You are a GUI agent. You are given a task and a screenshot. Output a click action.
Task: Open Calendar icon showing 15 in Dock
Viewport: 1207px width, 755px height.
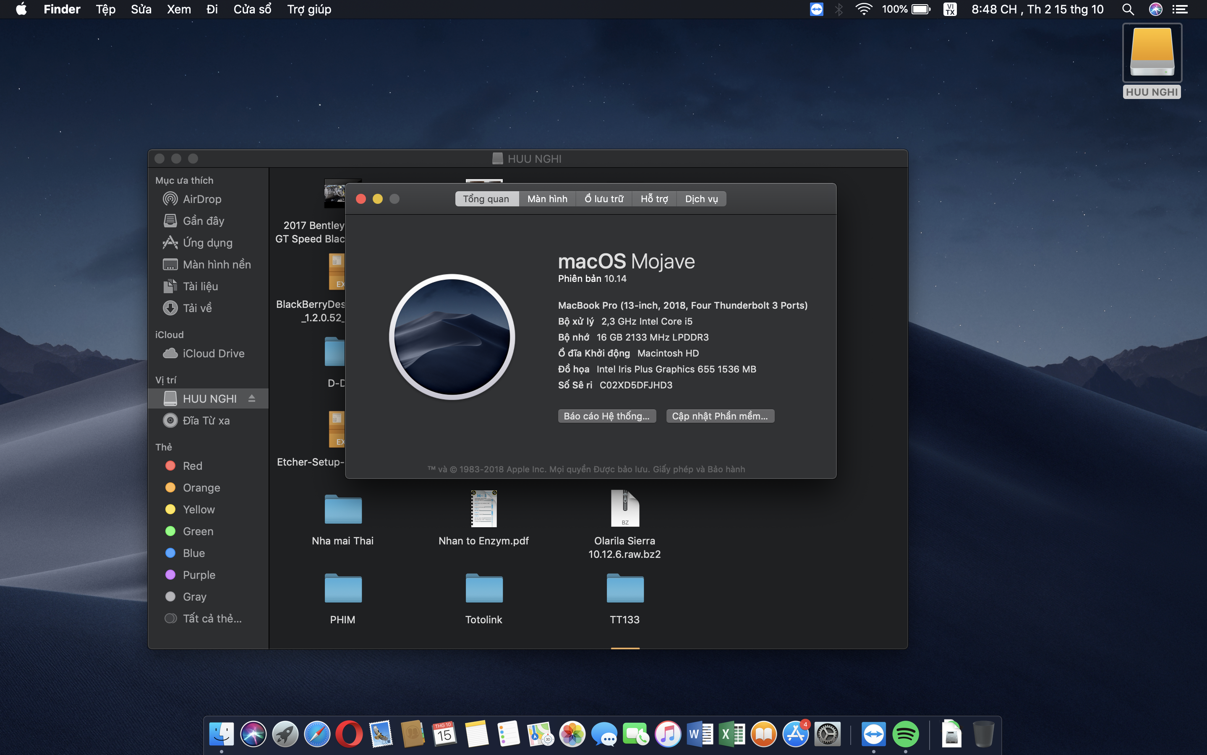click(x=444, y=734)
